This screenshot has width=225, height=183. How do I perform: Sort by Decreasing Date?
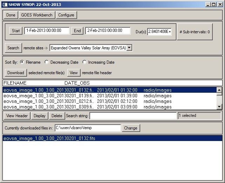(x=47, y=62)
